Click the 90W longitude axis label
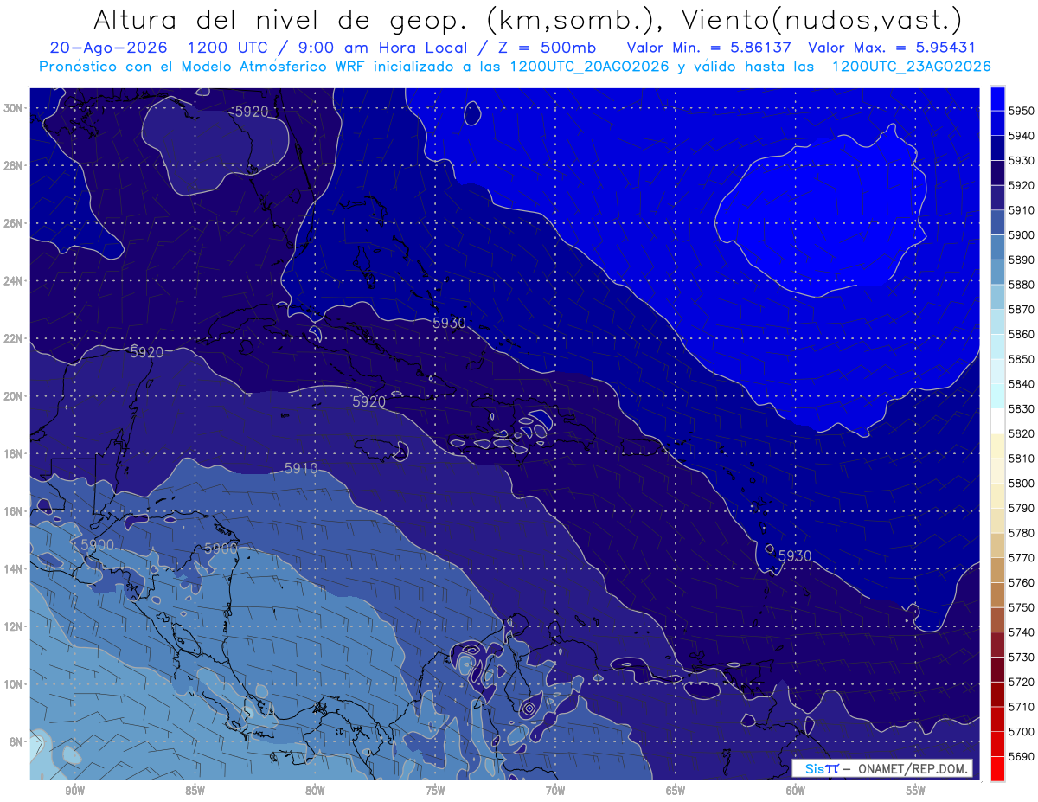Image resolution: width=1038 pixels, height=802 pixels. tap(74, 792)
